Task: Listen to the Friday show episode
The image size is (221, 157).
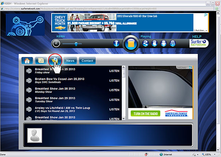Action: [114, 71]
